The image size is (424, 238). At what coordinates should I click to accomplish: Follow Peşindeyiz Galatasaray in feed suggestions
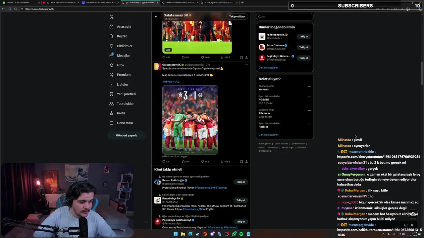point(241,222)
